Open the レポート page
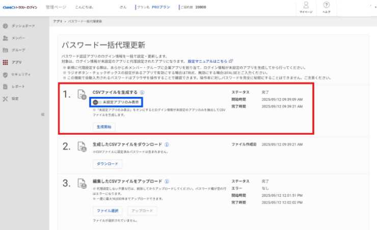Screen dimensions: 377x230 (18, 87)
